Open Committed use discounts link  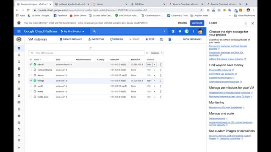point(221,74)
